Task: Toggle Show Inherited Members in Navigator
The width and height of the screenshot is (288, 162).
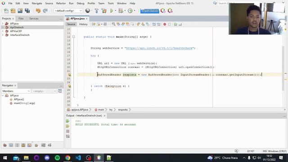Action: (x=5, y=145)
